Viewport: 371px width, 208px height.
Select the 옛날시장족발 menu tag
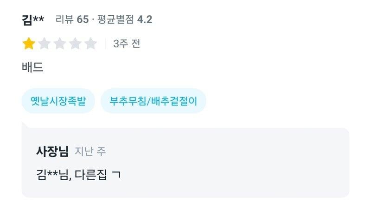[58, 101]
